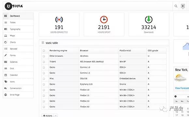Click the 'Embedded devices' cell
This screenshot has width=189, height=117.
click(127, 79)
